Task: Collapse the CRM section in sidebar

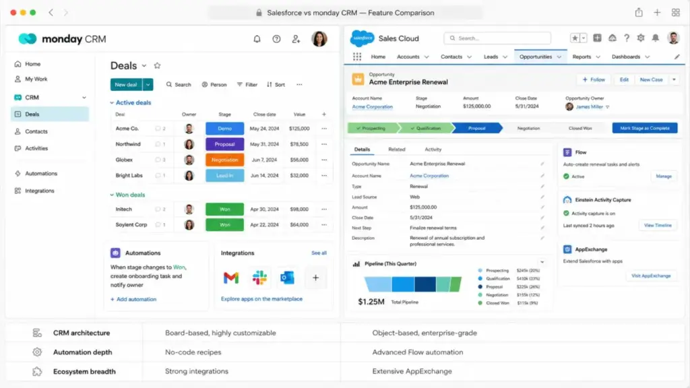Action: (x=84, y=97)
